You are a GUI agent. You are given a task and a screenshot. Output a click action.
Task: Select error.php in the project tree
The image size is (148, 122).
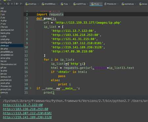tap(5, 58)
